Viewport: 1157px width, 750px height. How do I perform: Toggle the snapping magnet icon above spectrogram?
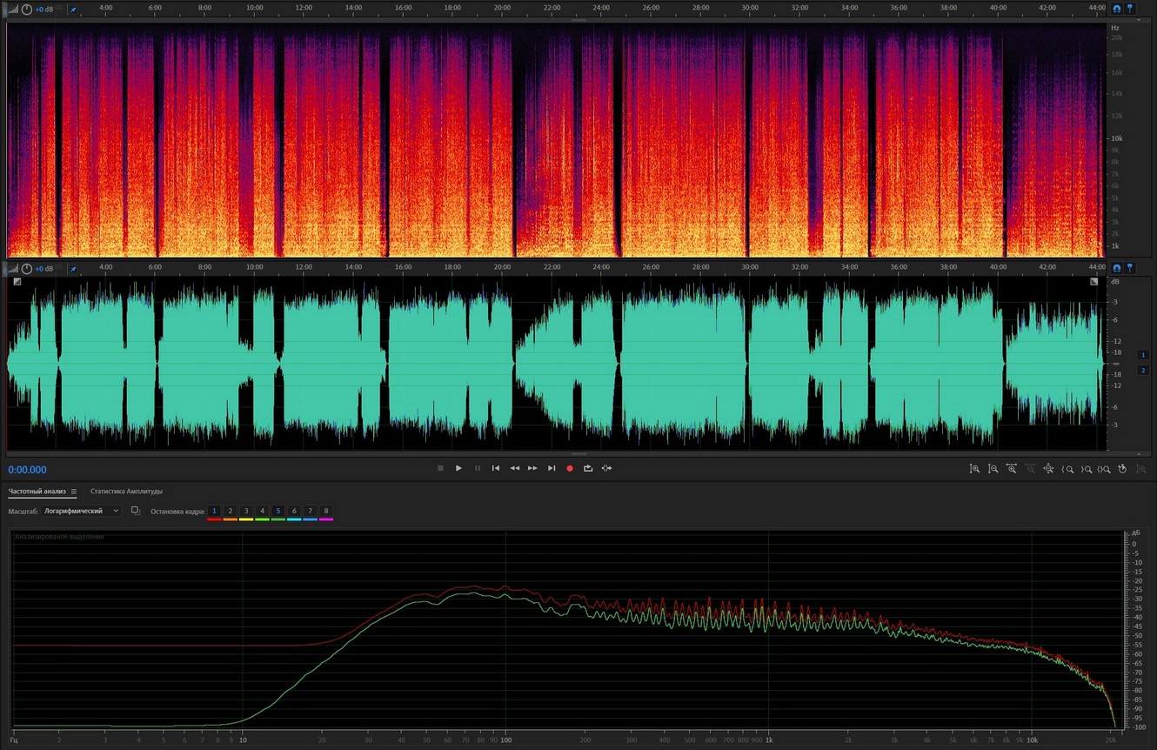(x=1117, y=8)
